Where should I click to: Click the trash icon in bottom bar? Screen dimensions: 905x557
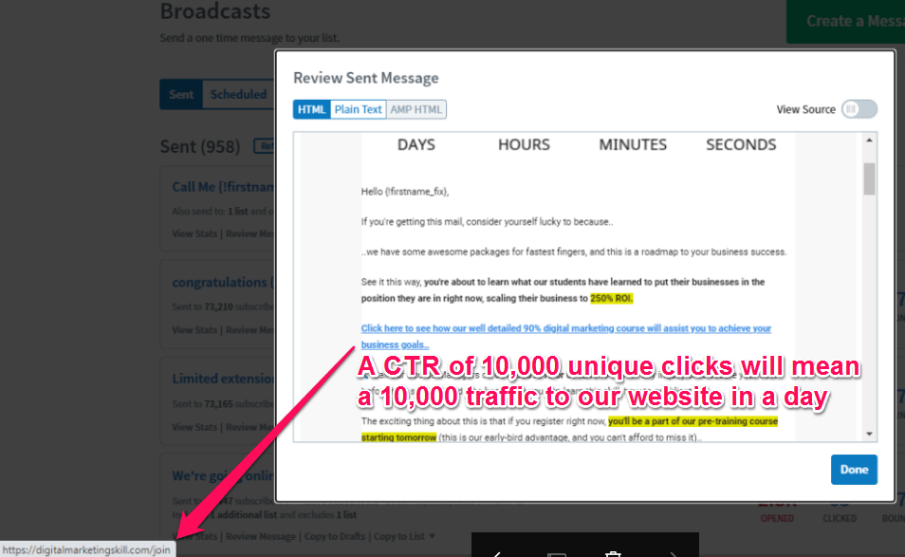(x=614, y=552)
